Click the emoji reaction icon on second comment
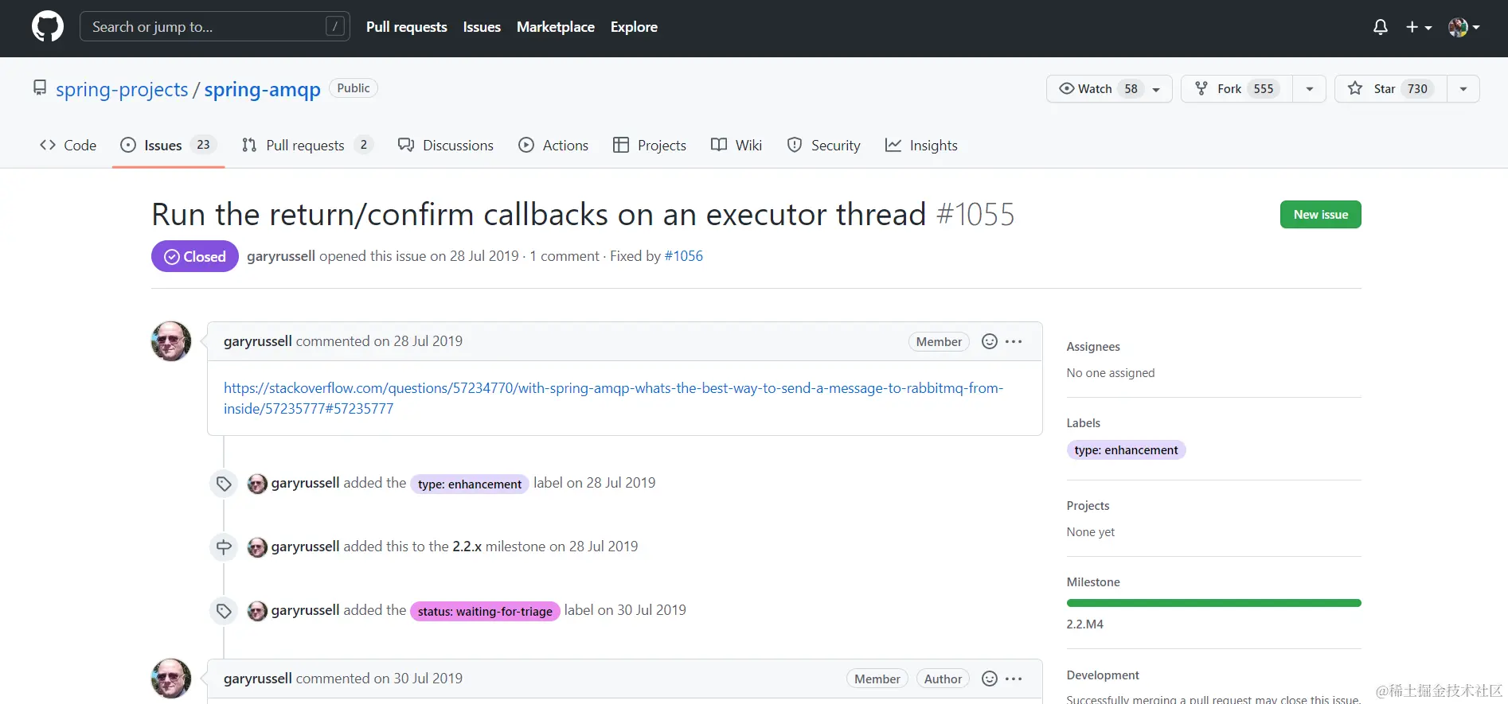Screen dimensions: 1508x704 pos(990,679)
